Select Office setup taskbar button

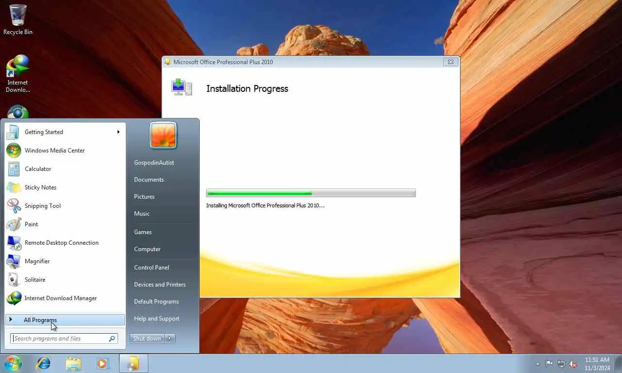133,363
